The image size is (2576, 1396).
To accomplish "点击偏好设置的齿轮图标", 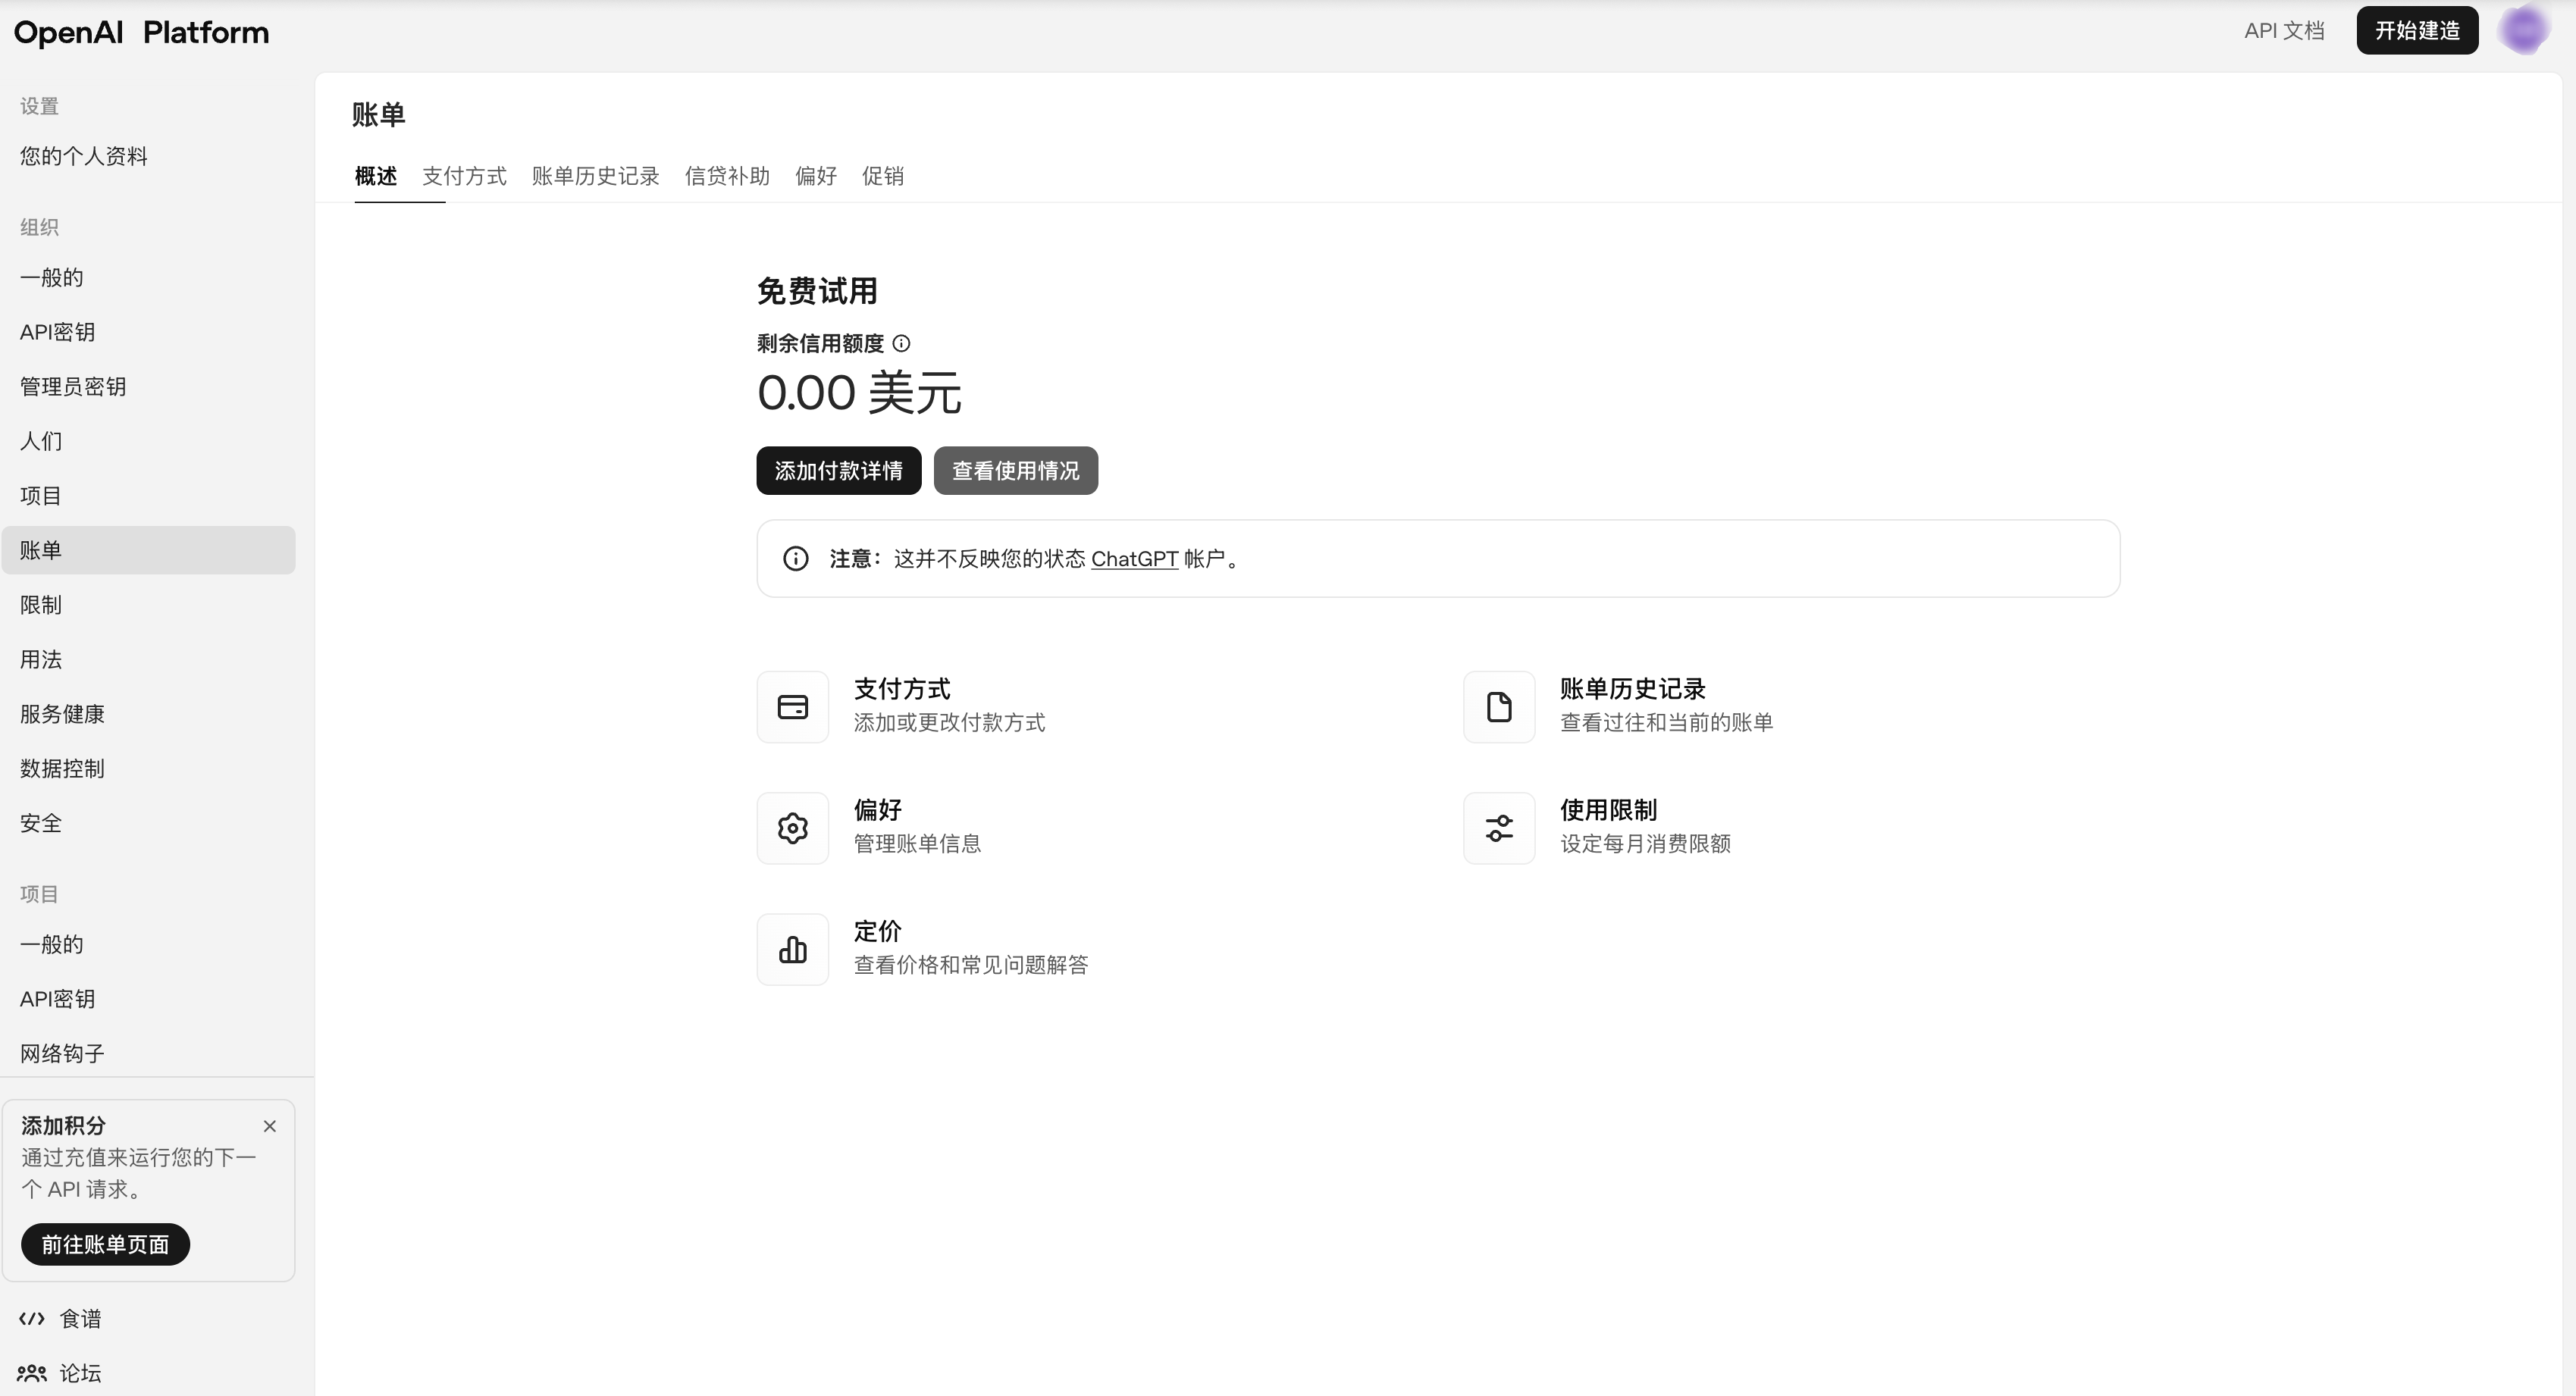I will pos(792,827).
